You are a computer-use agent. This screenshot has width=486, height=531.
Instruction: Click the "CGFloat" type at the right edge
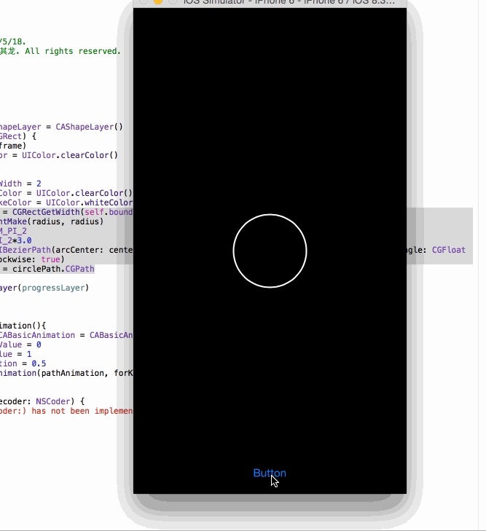pos(449,251)
